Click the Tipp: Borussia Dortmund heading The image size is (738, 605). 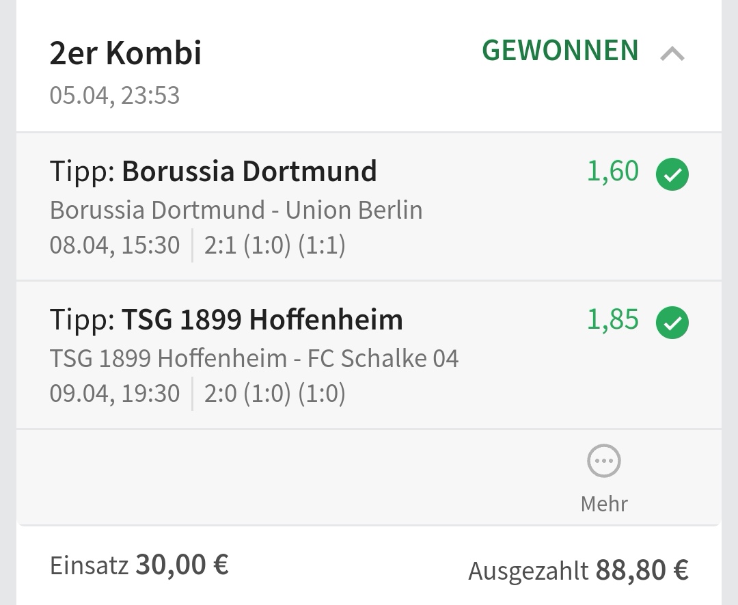pyautogui.click(x=213, y=171)
